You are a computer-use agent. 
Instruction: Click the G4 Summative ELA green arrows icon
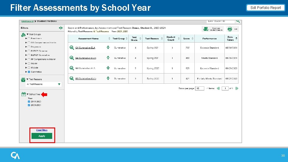[108, 47]
